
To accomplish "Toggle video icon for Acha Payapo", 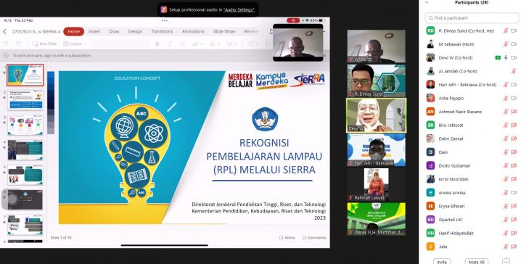I will coord(514,98).
